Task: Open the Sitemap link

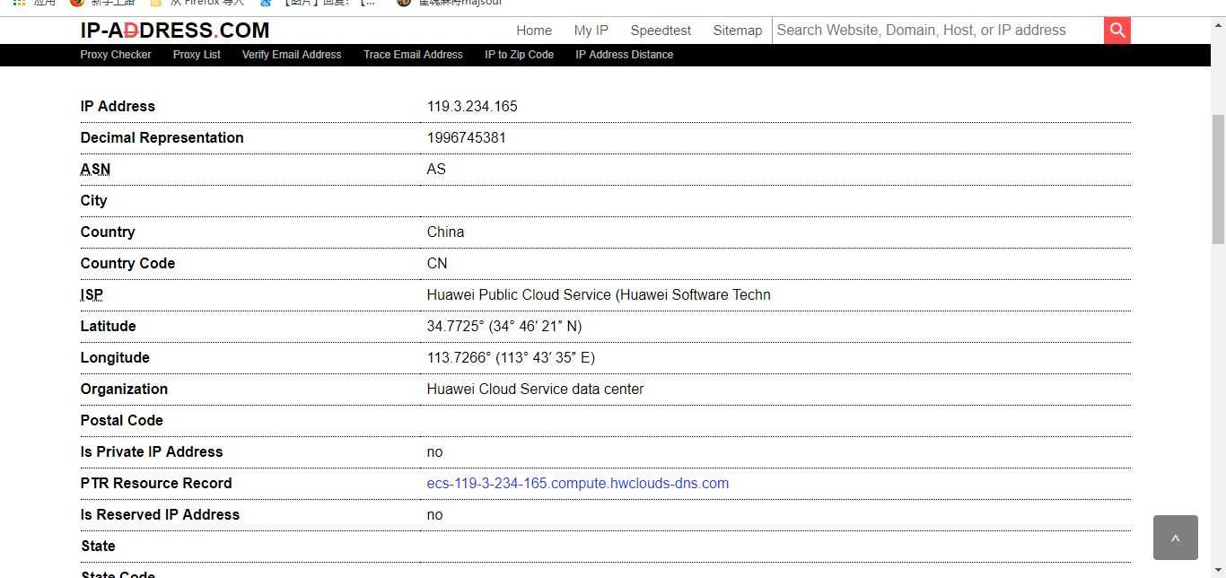Action: pos(738,31)
